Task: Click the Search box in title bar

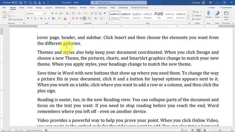Action: pyautogui.click(x=119, y=3)
